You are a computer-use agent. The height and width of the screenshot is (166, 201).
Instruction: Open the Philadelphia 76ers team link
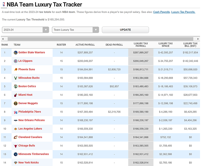click(30, 112)
